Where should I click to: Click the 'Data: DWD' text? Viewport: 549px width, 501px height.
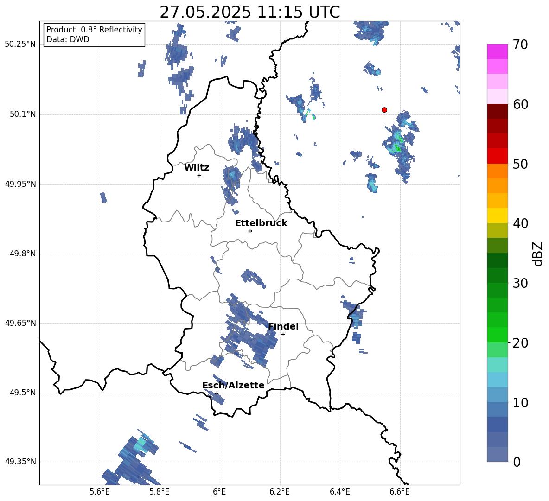[x=68, y=39]
